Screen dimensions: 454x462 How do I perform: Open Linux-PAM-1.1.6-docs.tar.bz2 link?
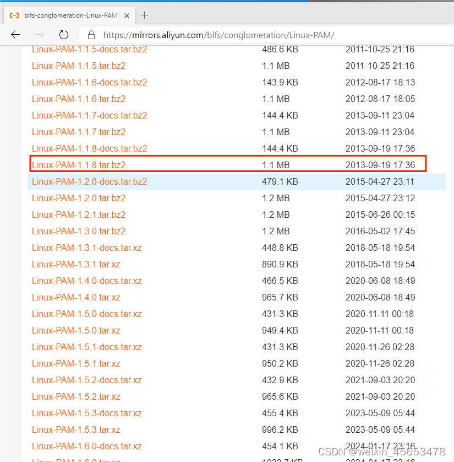[x=89, y=82]
